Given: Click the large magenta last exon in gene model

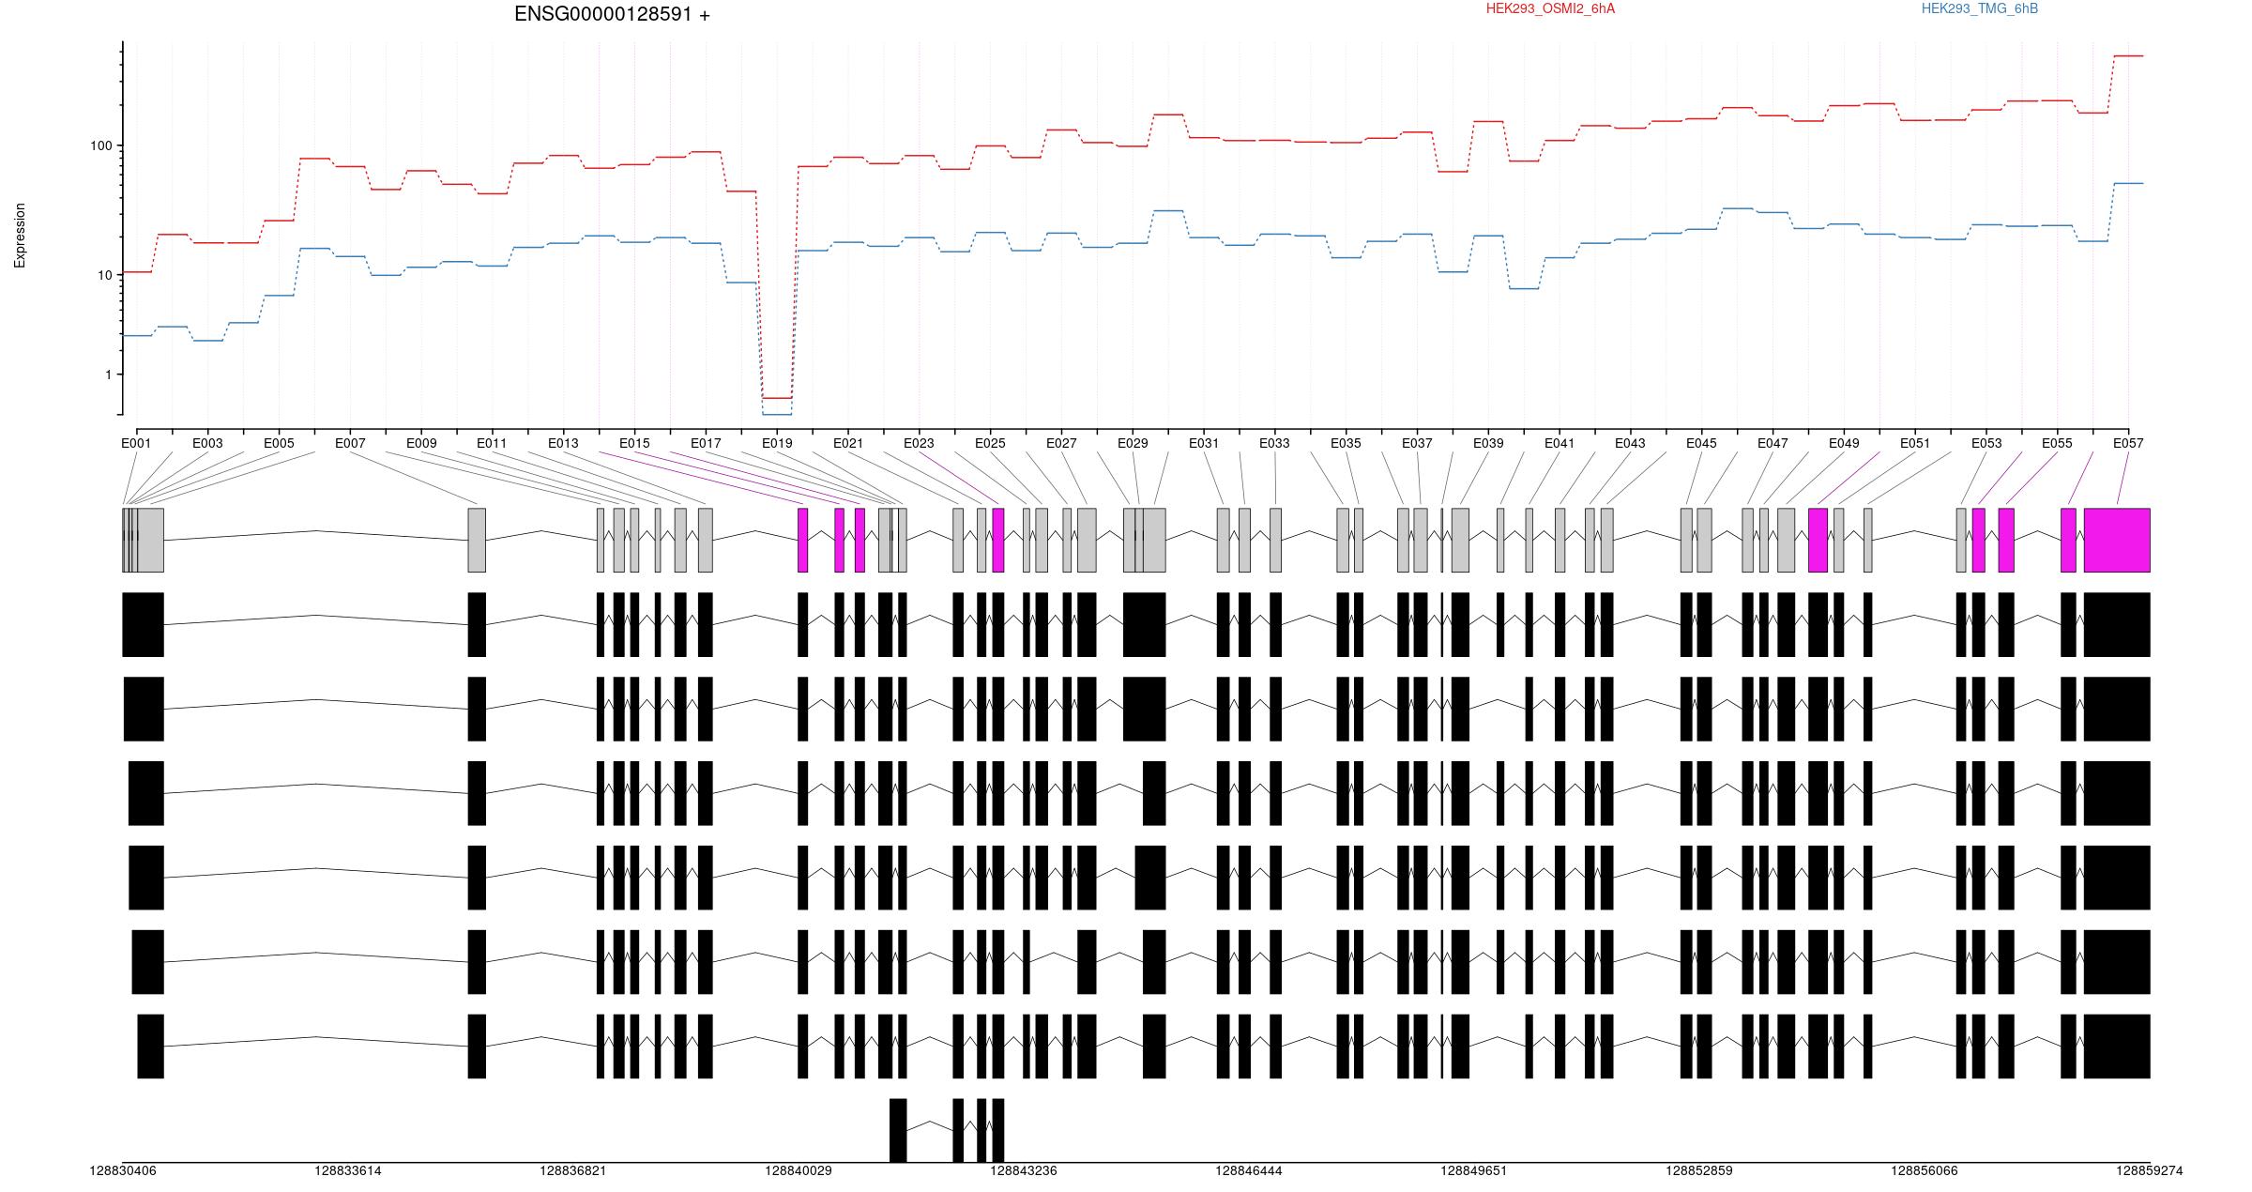Looking at the screenshot, I should pyautogui.click(x=2117, y=540).
